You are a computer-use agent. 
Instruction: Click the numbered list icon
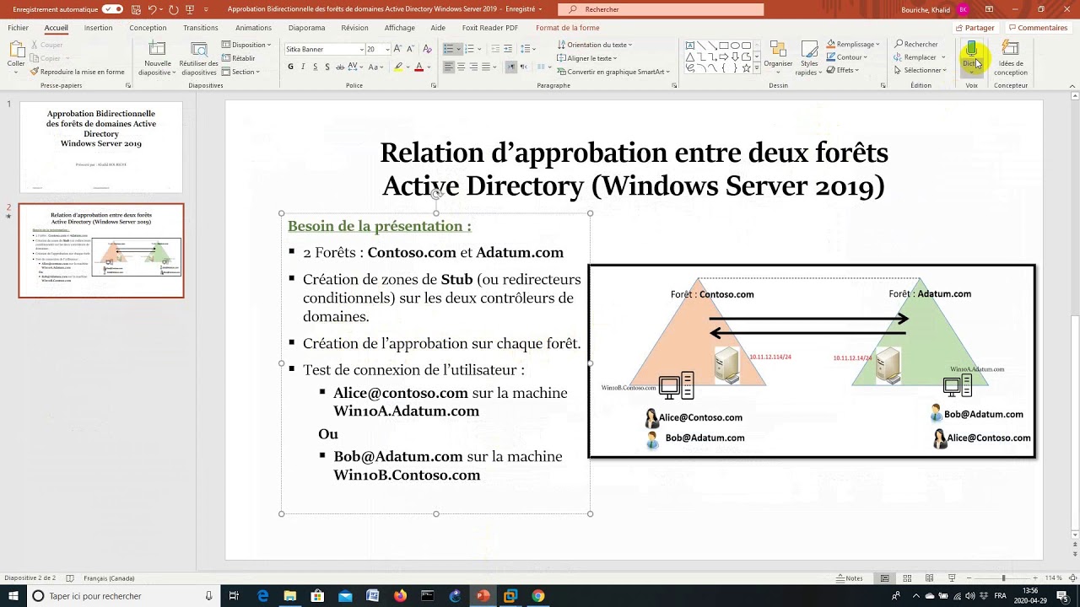tap(470, 49)
